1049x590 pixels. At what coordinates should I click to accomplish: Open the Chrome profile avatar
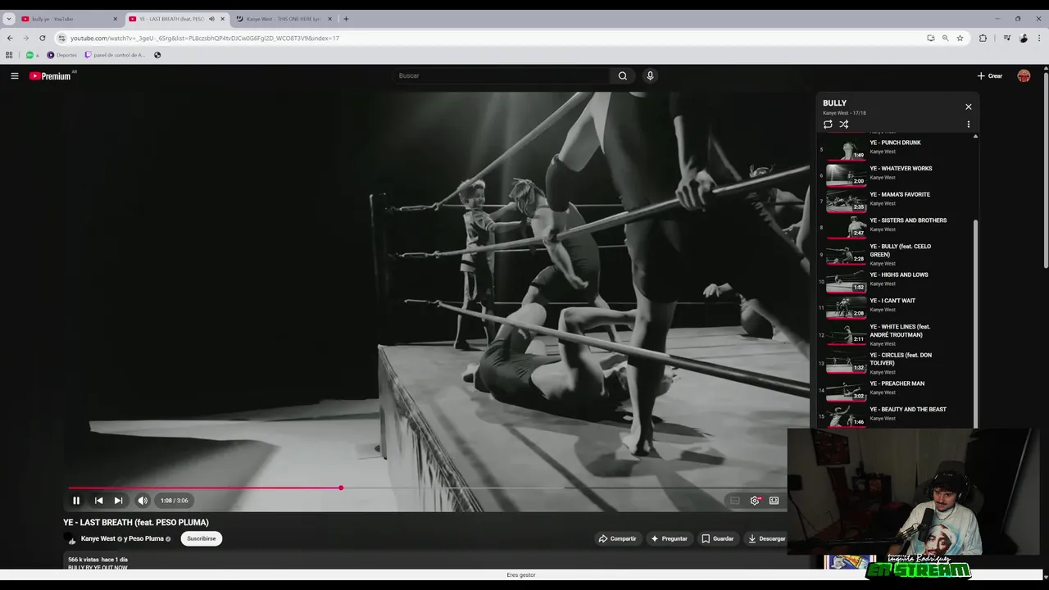click(1024, 38)
